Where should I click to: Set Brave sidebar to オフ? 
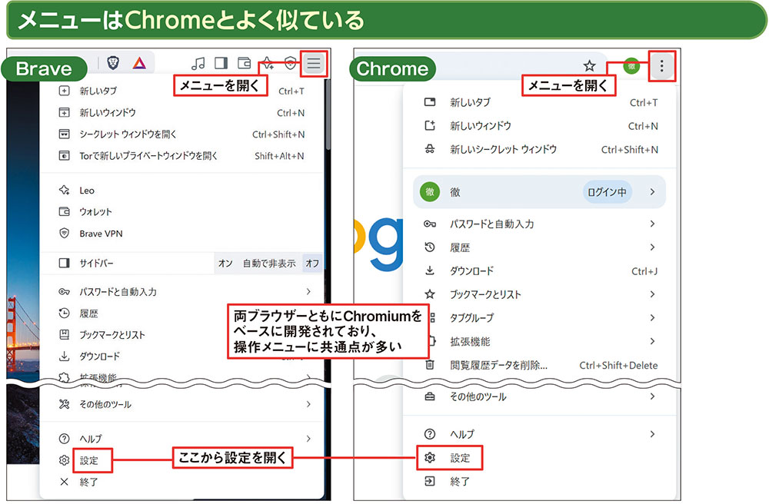[312, 264]
